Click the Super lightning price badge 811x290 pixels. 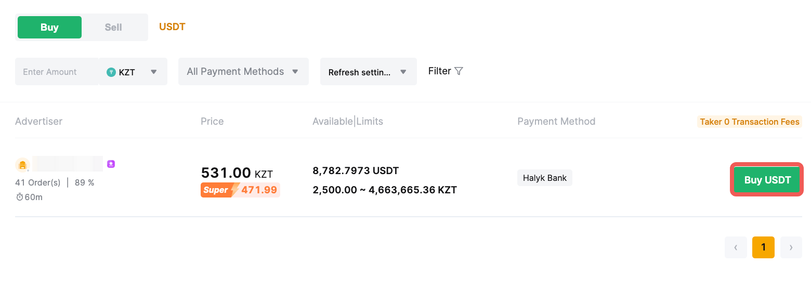240,190
